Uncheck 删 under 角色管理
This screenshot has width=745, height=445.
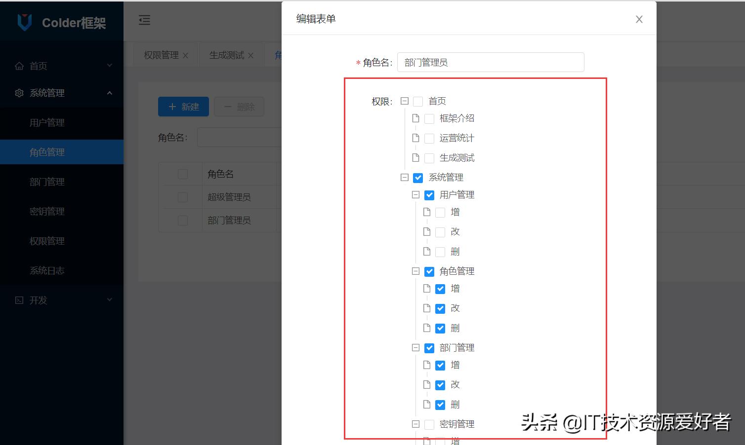pyautogui.click(x=440, y=328)
